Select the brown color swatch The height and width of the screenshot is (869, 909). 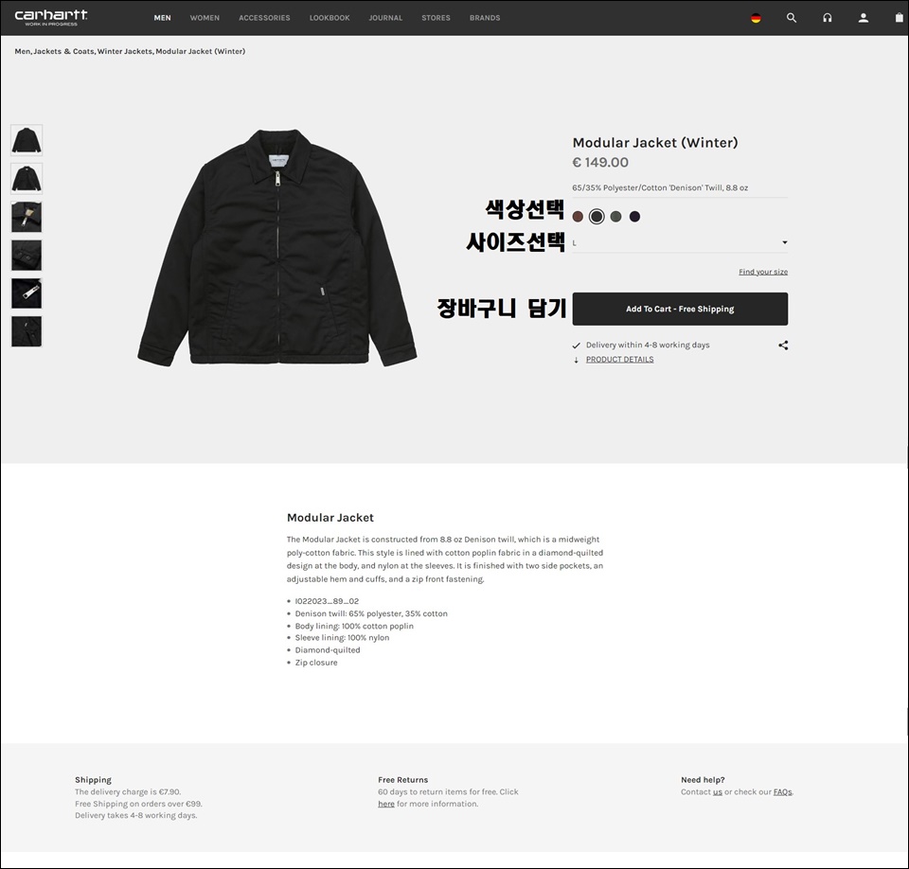(578, 217)
